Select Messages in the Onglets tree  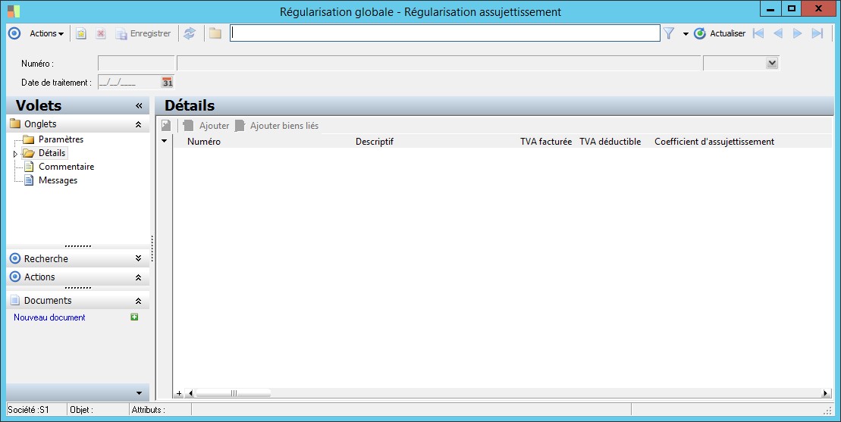(x=58, y=180)
